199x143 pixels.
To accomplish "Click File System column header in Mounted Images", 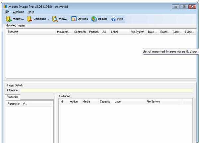I will click(138, 32).
